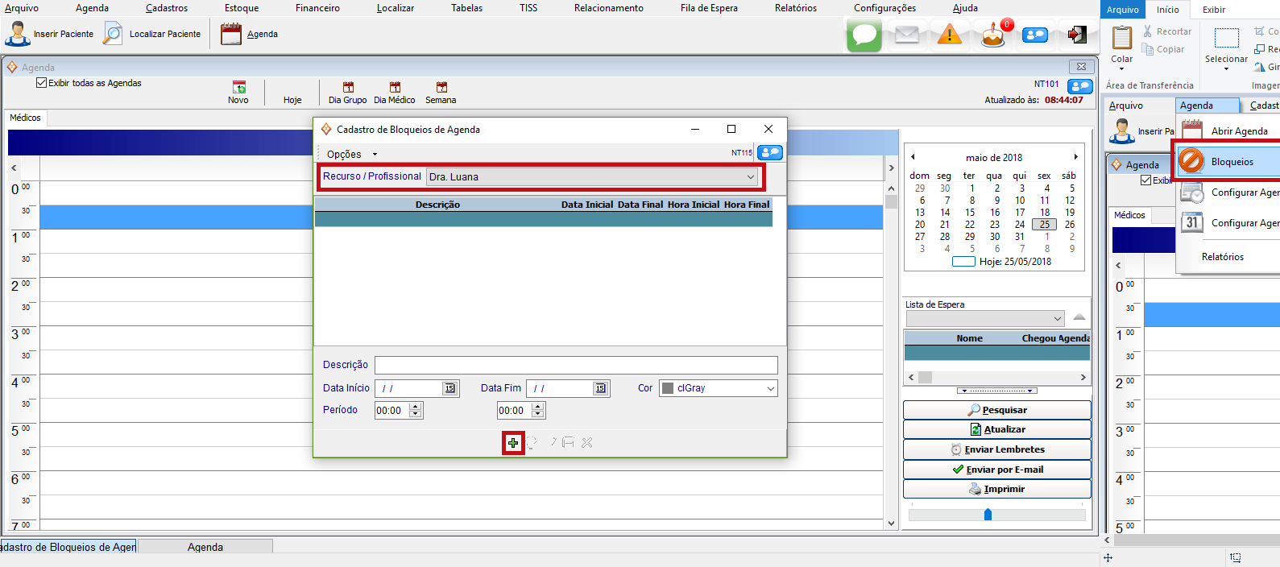Open the Opções dropdown menu
Screen dimensions: 1280x567
pyautogui.click(x=351, y=154)
